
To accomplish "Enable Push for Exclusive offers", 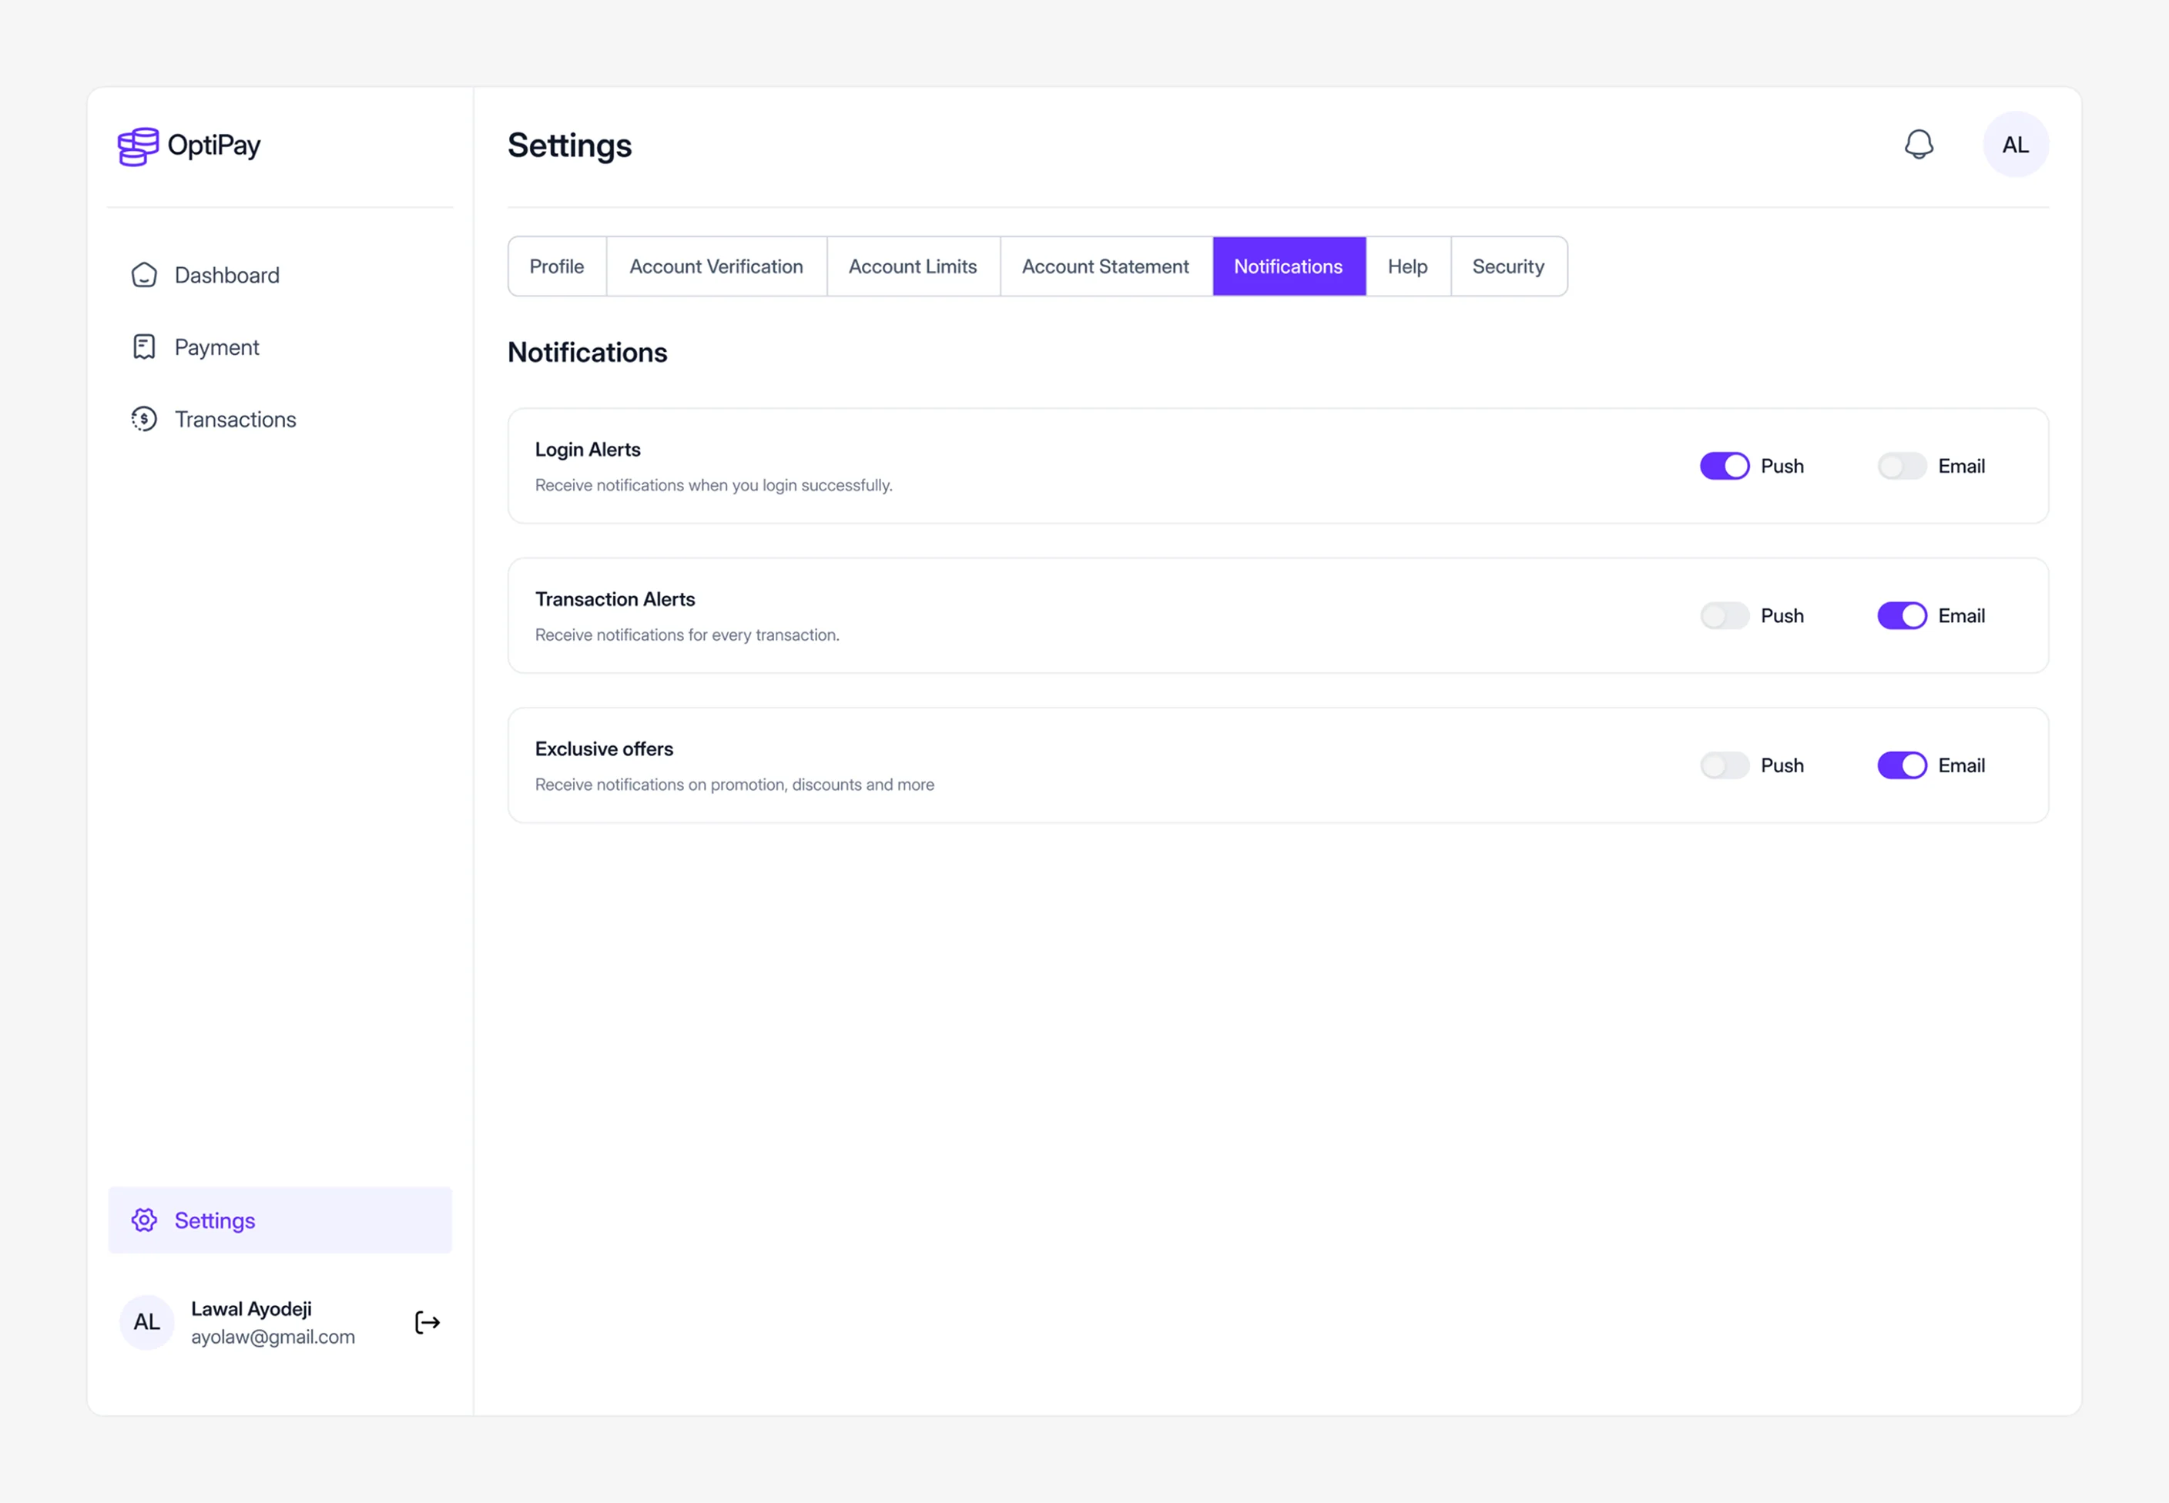I will coord(1725,765).
